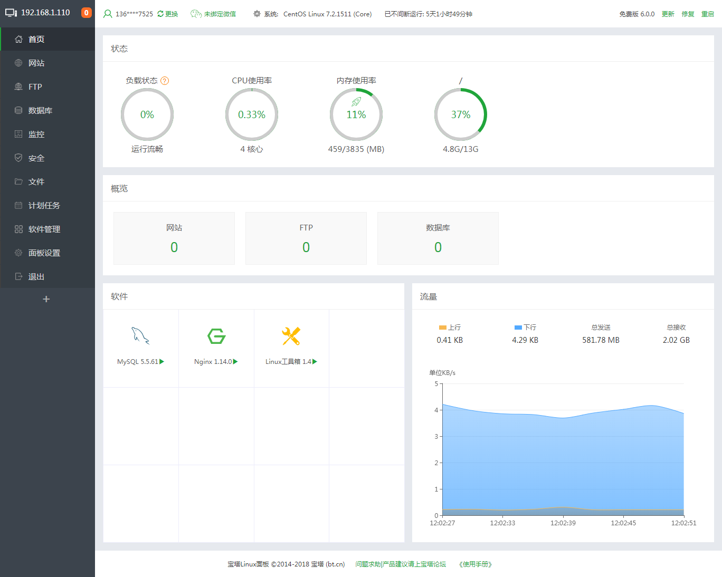This screenshot has width=722, height=577.
Task: Click the 负载状态 0% gauge
Action: [x=147, y=114]
